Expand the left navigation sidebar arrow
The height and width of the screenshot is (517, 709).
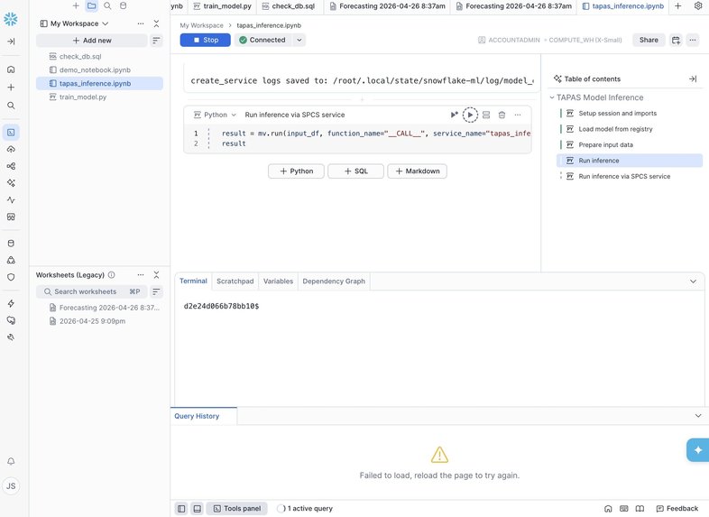(x=11, y=42)
